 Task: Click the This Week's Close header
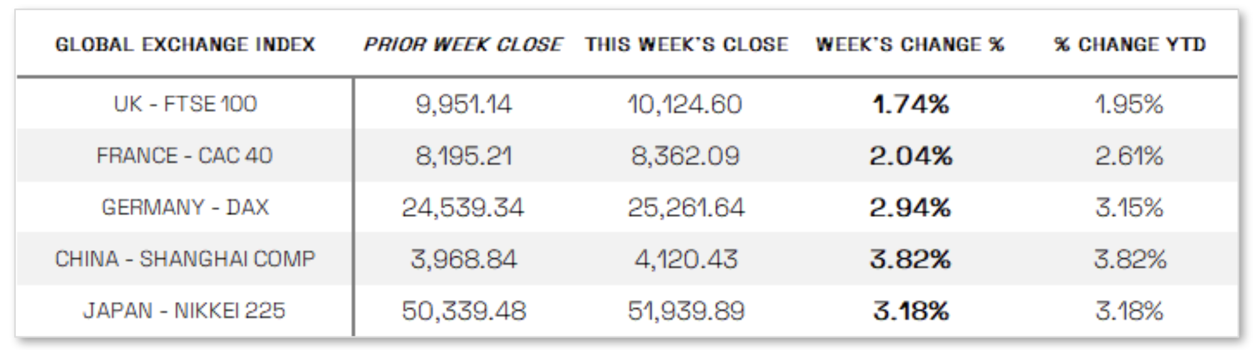coord(686,45)
